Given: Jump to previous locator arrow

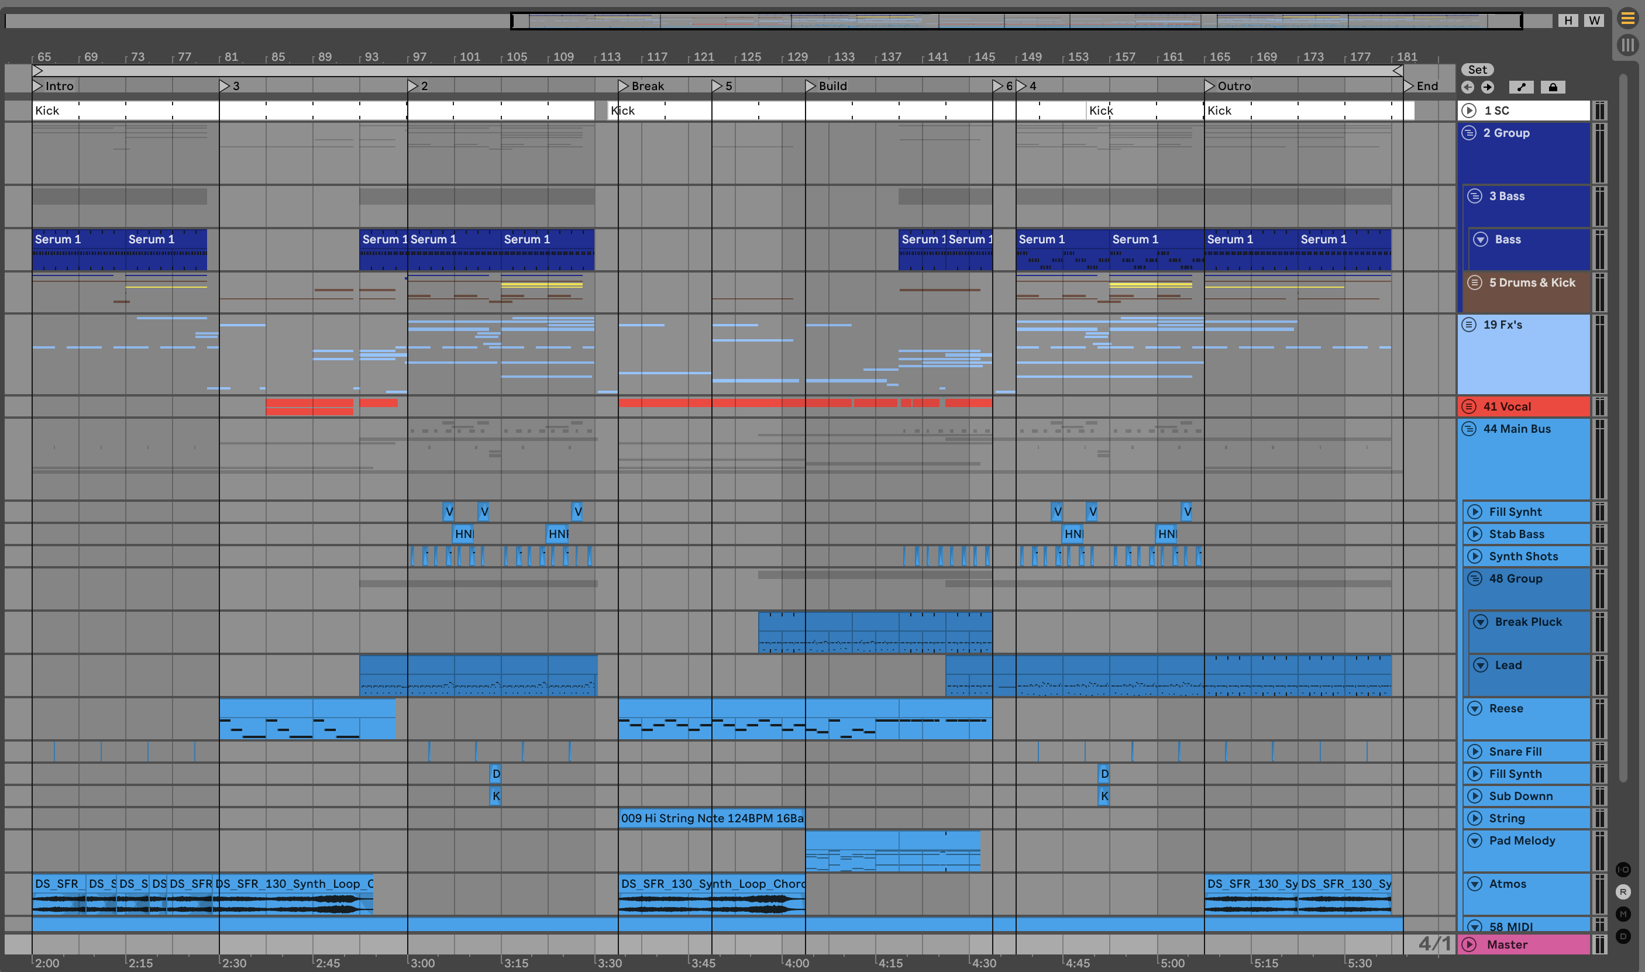Looking at the screenshot, I should [1468, 87].
